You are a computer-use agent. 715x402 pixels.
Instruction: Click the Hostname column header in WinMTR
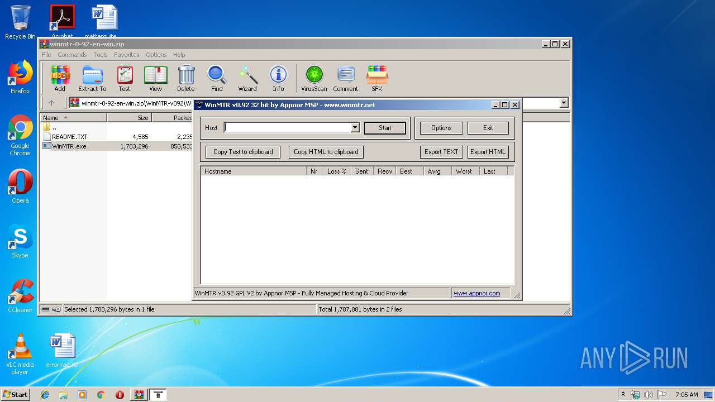pos(254,171)
